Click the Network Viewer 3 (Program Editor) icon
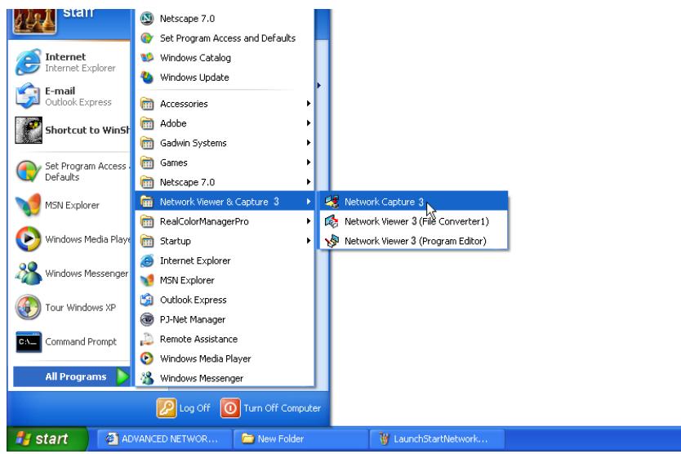 [x=332, y=241]
